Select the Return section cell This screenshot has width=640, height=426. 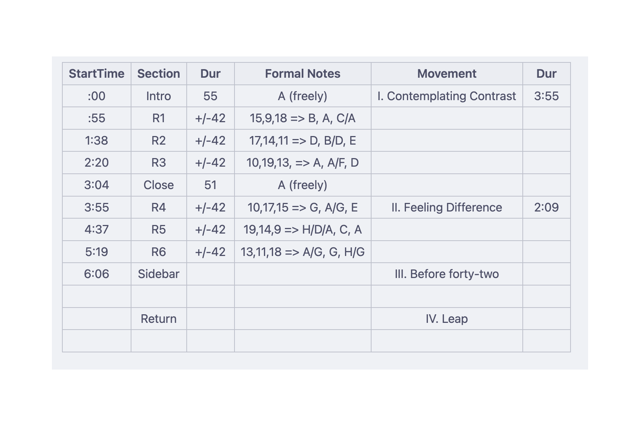pyautogui.click(x=159, y=319)
